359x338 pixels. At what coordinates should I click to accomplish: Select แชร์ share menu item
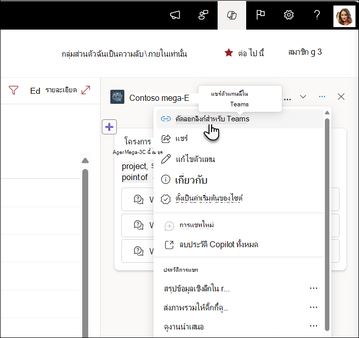tap(240, 138)
